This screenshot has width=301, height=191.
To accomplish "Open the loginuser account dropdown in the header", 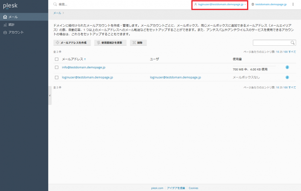I will point(220,4).
